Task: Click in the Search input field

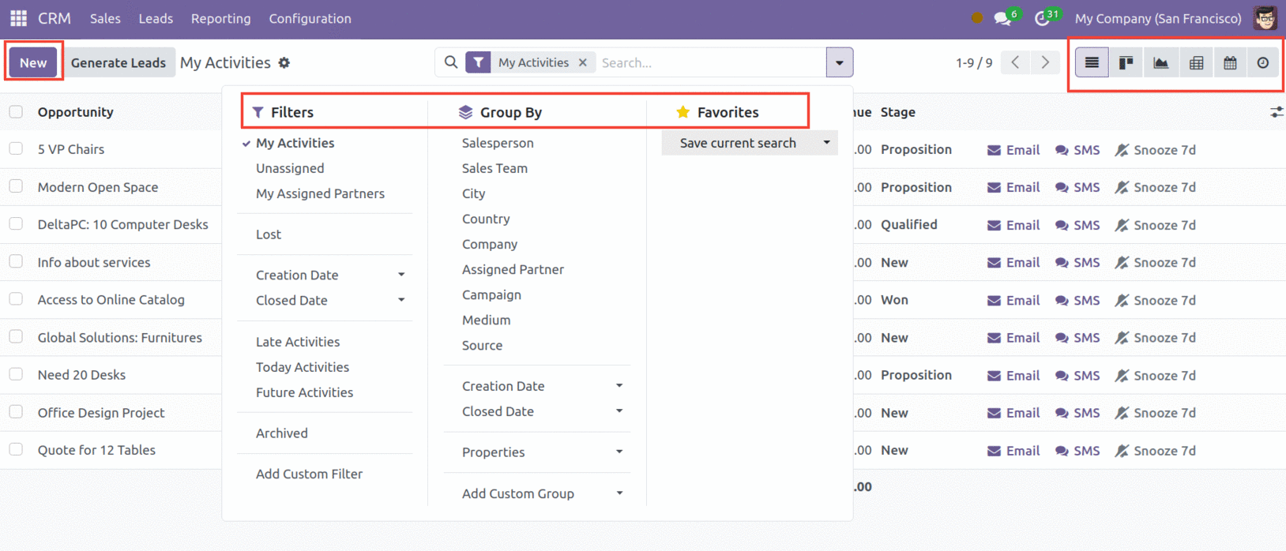Action: point(711,62)
